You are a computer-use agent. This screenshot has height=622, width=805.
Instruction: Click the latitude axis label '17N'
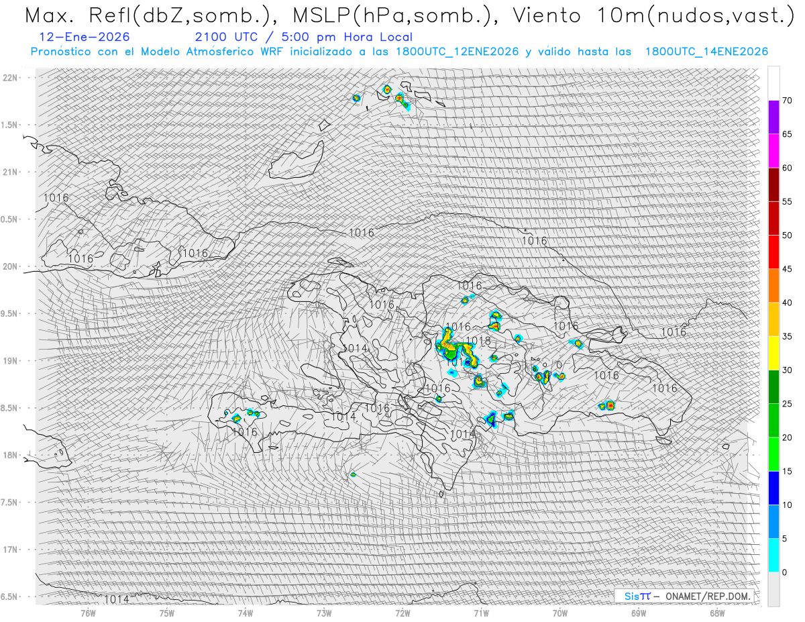tap(11, 550)
